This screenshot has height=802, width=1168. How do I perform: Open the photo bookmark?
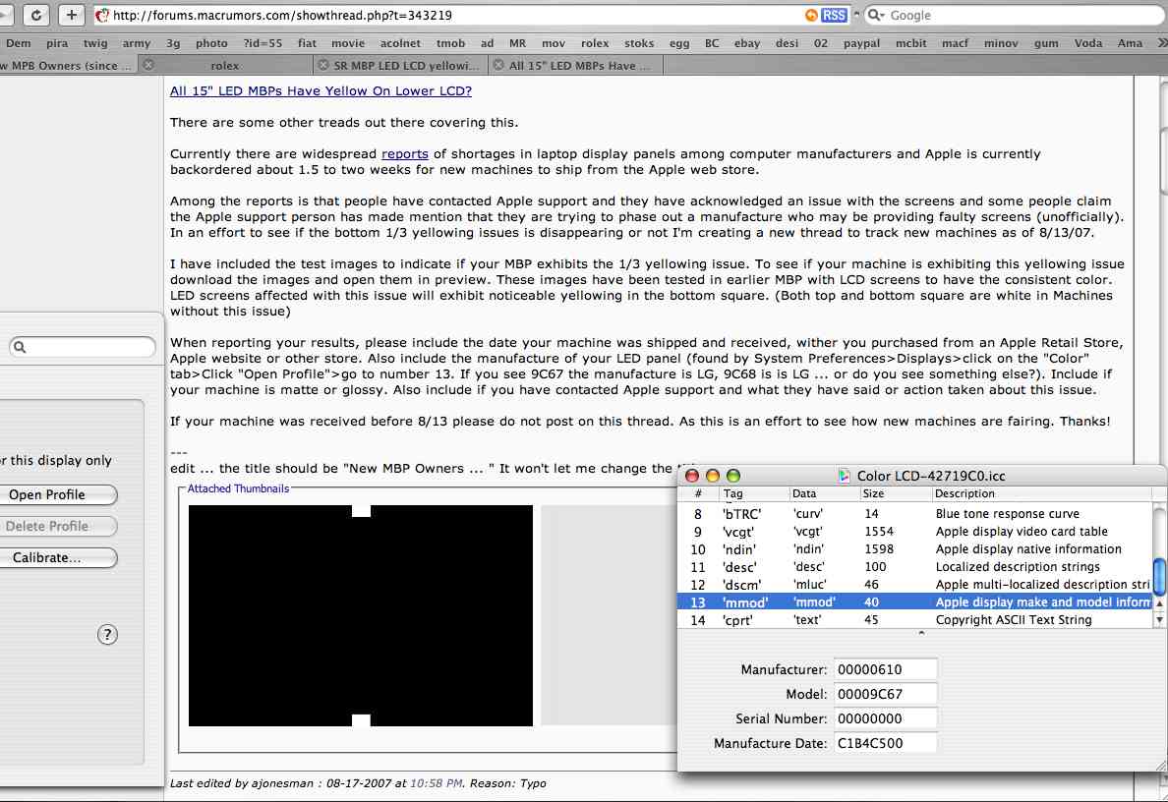click(211, 43)
